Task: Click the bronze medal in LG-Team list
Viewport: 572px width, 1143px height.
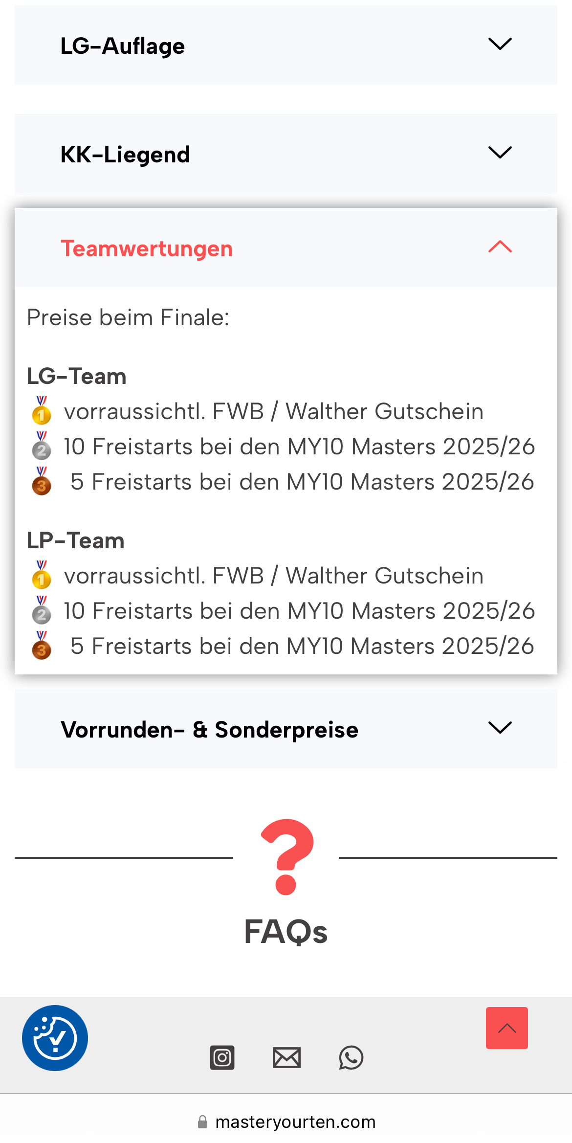Action: [42, 481]
